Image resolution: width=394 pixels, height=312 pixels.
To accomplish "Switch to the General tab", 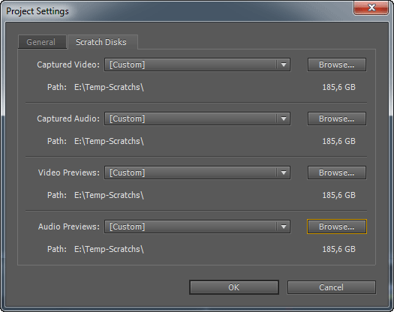I will (42, 42).
